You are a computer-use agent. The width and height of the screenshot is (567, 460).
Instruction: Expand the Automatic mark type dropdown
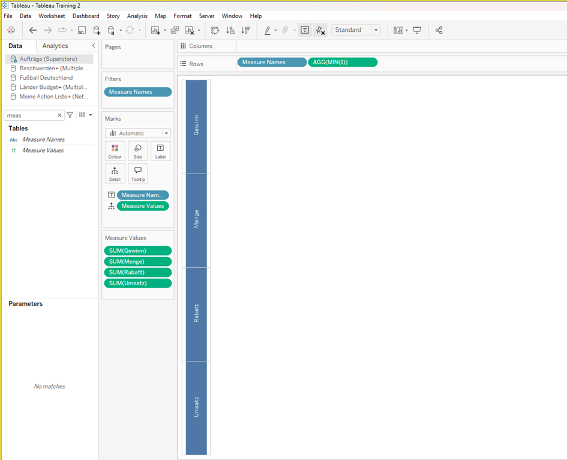(x=137, y=133)
